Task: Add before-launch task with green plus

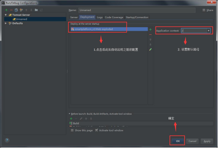Action: 71,119
